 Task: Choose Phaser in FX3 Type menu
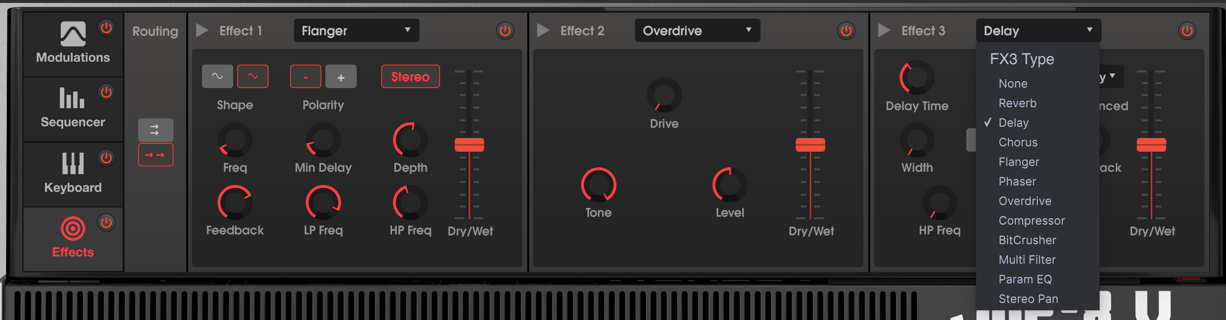pyautogui.click(x=1038, y=182)
